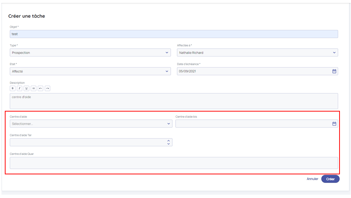The image size is (351, 198).
Task: Click the Annuler link
Action: (312, 179)
